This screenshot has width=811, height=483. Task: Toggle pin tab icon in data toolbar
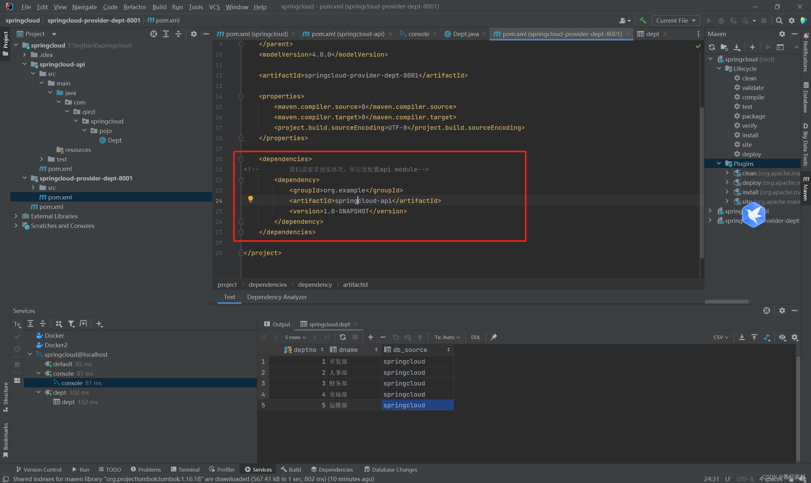[x=494, y=337]
